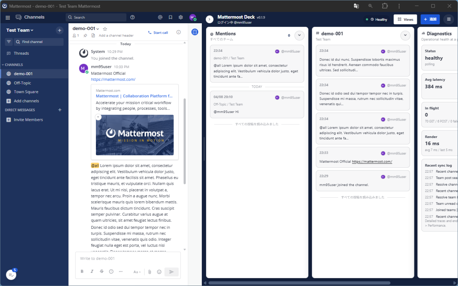458x286 pixels.
Task: Click the Healthy status indicator
Action: point(377,19)
